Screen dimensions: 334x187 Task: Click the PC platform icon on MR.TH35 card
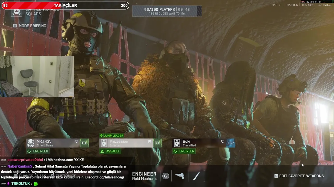point(76,142)
